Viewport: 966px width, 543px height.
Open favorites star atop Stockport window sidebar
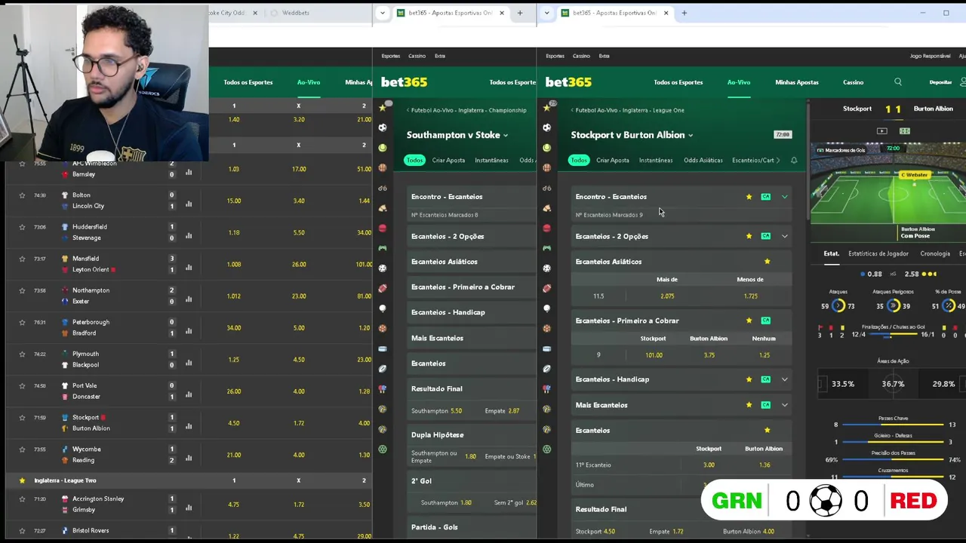click(546, 108)
